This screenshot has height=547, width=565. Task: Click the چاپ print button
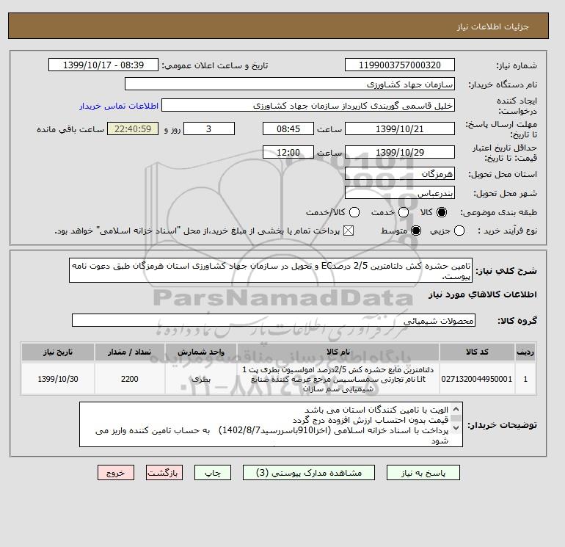(x=213, y=472)
